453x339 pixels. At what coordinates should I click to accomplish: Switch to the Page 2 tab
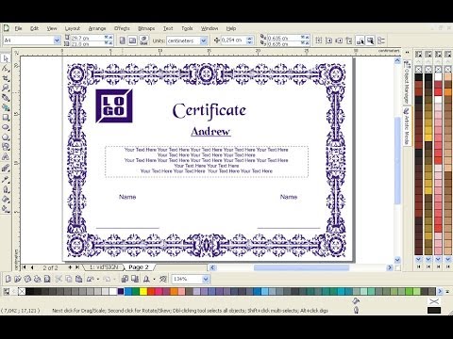pyautogui.click(x=139, y=267)
